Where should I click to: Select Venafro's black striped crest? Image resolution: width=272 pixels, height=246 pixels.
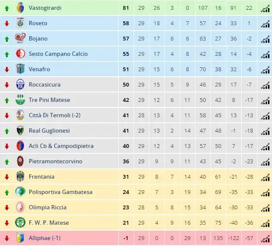20,69
